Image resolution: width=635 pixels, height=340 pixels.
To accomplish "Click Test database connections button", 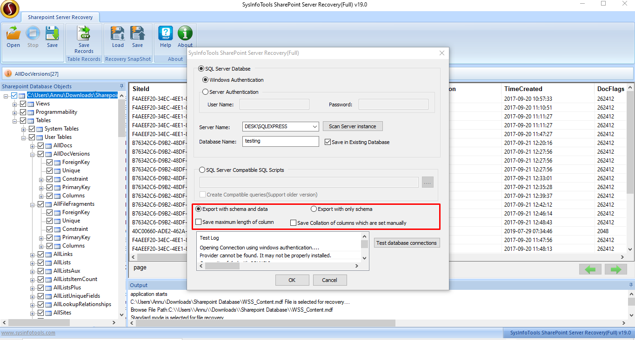I will coord(407,243).
